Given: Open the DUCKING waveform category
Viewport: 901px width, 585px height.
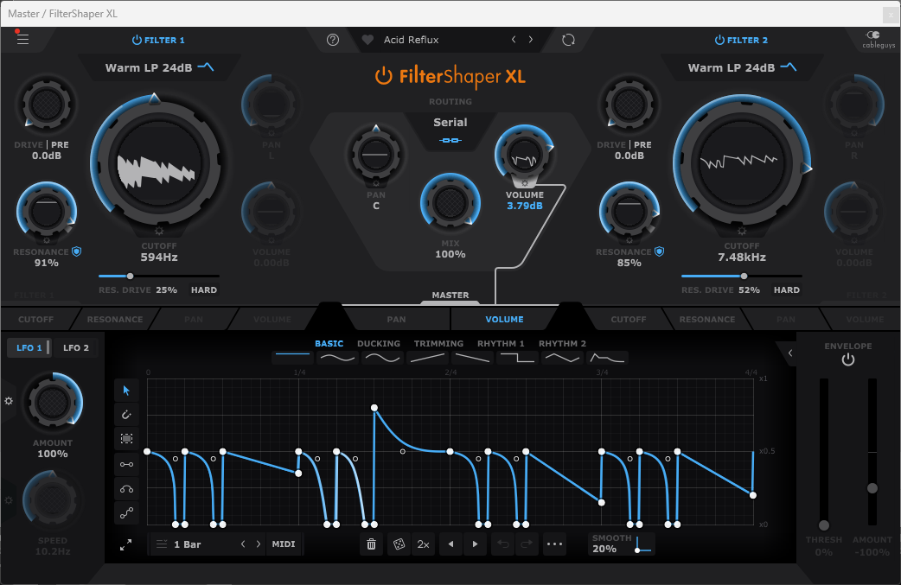Looking at the screenshot, I should click(x=379, y=343).
